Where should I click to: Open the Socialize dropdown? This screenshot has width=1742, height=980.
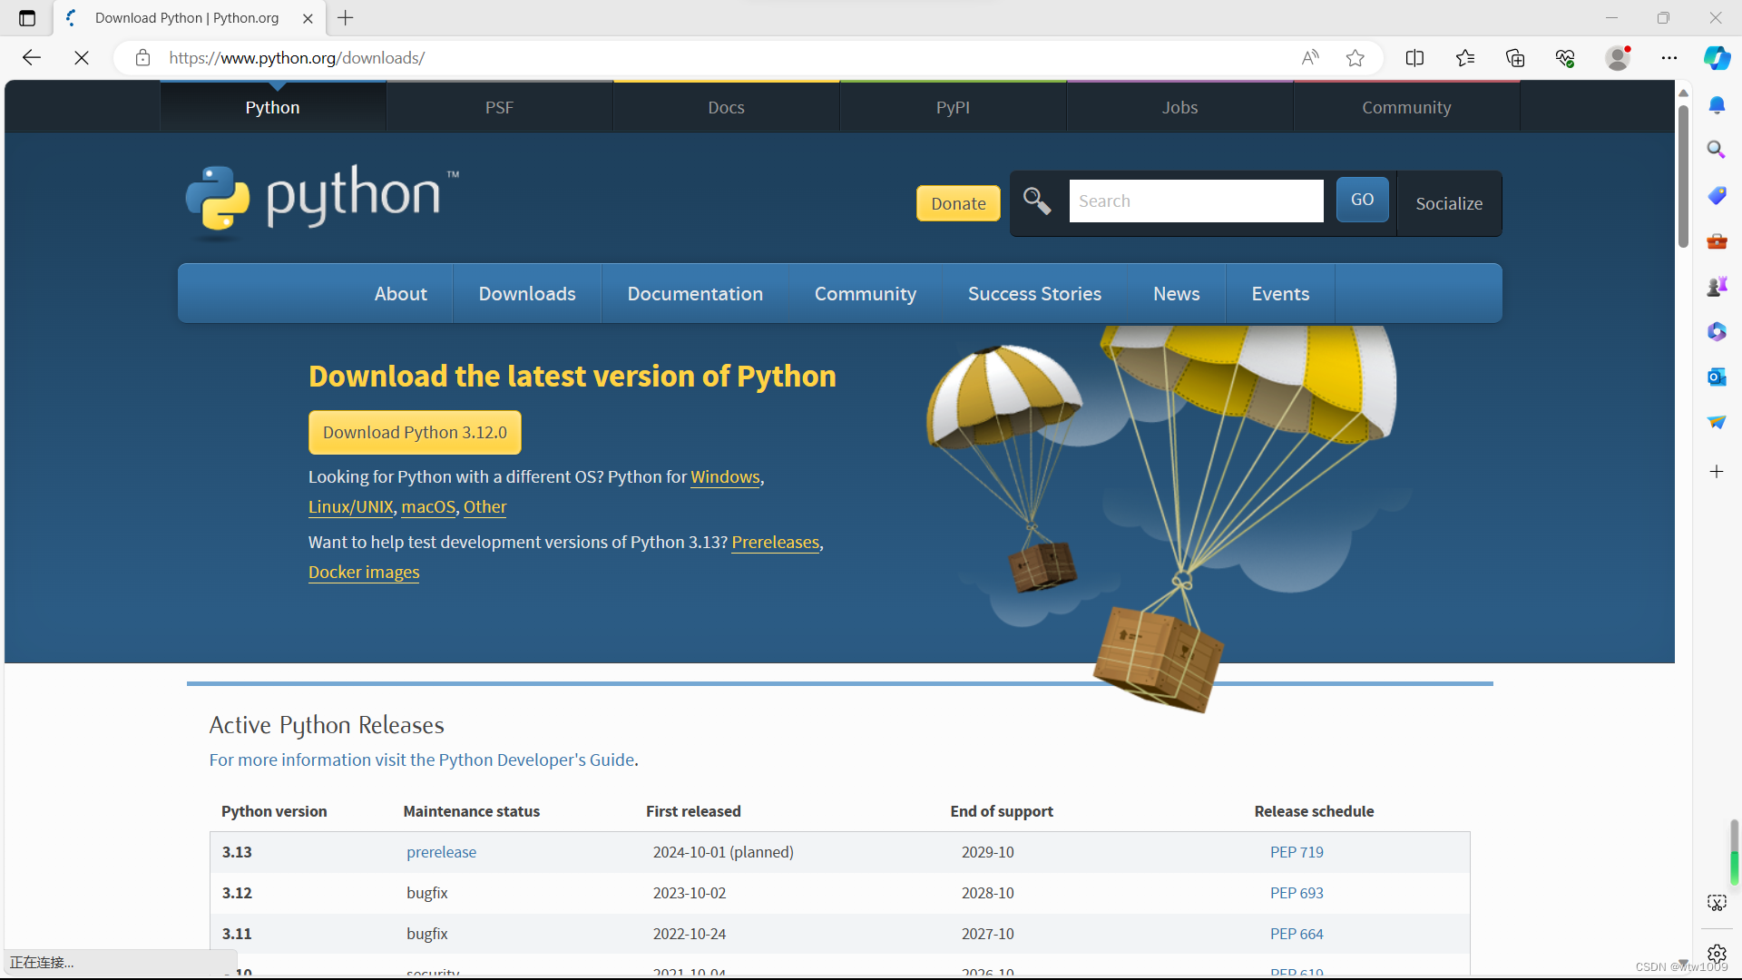(x=1449, y=203)
